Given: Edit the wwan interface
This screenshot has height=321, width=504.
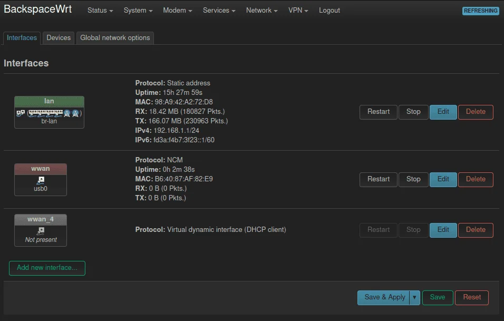Looking at the screenshot, I should [443, 179].
